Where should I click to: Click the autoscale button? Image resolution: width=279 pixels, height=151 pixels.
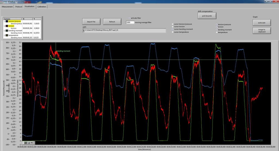[x=262, y=23]
